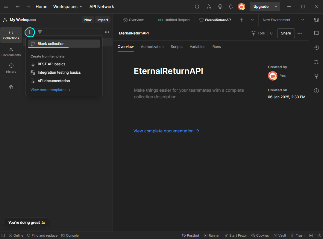This screenshot has width=323, height=239.
Task: Open the collection info icon
Action: 316,91
